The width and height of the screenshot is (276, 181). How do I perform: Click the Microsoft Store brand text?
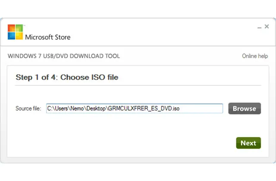47,37
